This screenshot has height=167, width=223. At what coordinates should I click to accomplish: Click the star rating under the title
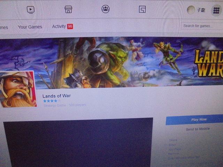(52, 101)
